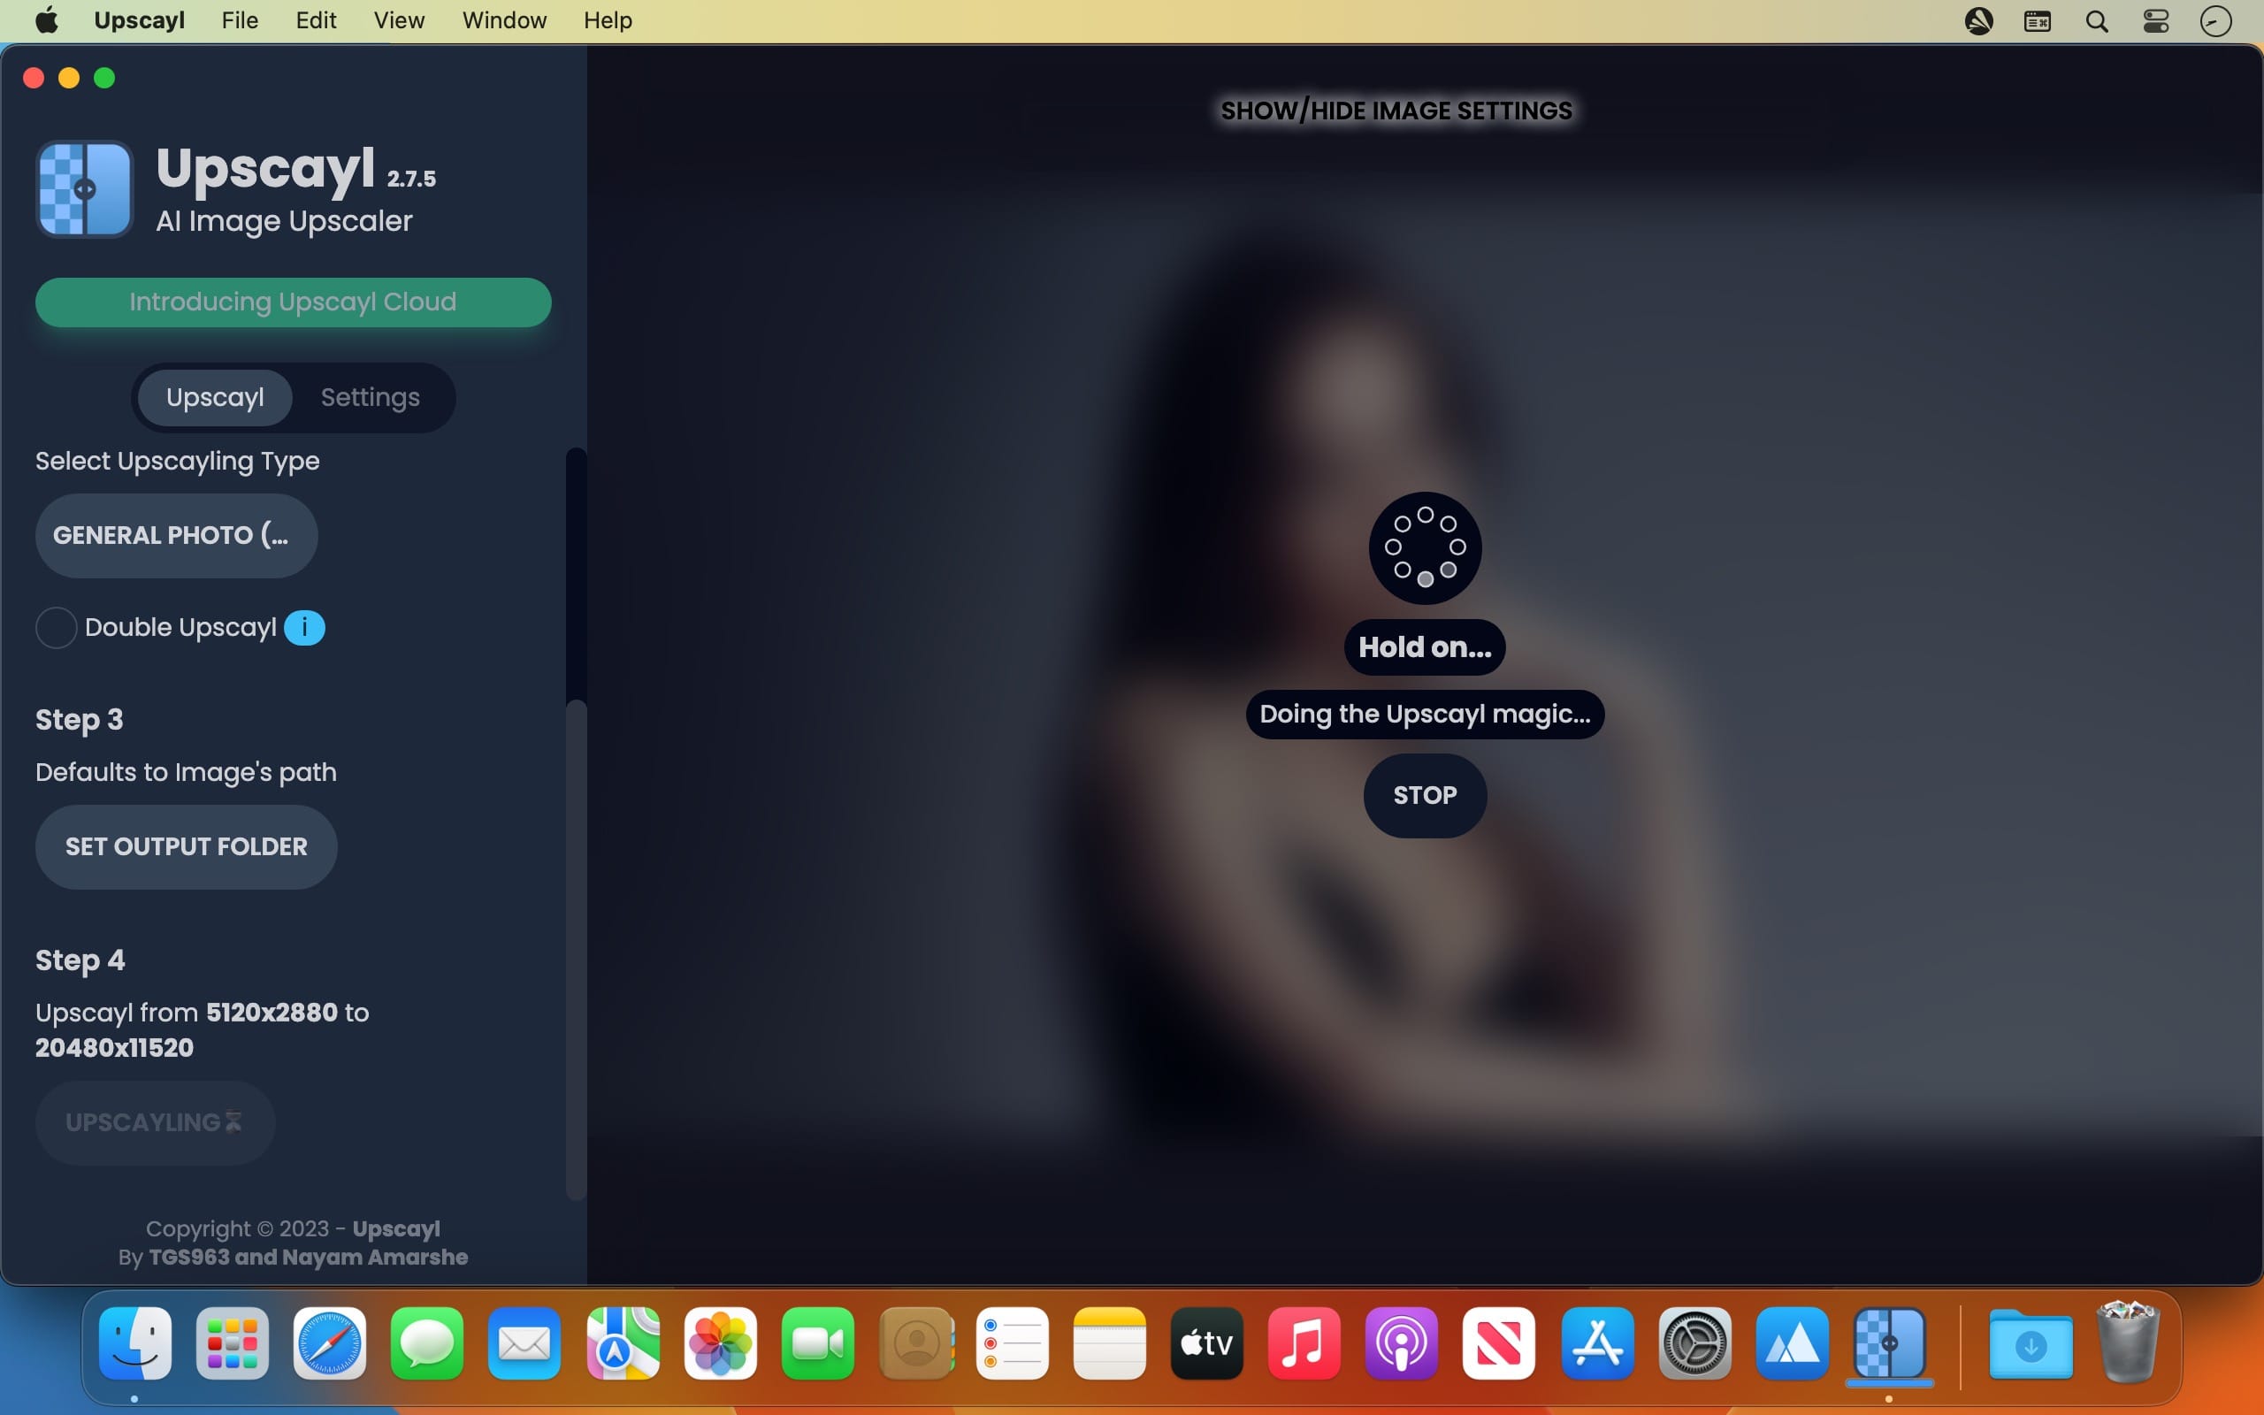Open the GENERAL PHOTO upscaling type dropdown

(177, 535)
